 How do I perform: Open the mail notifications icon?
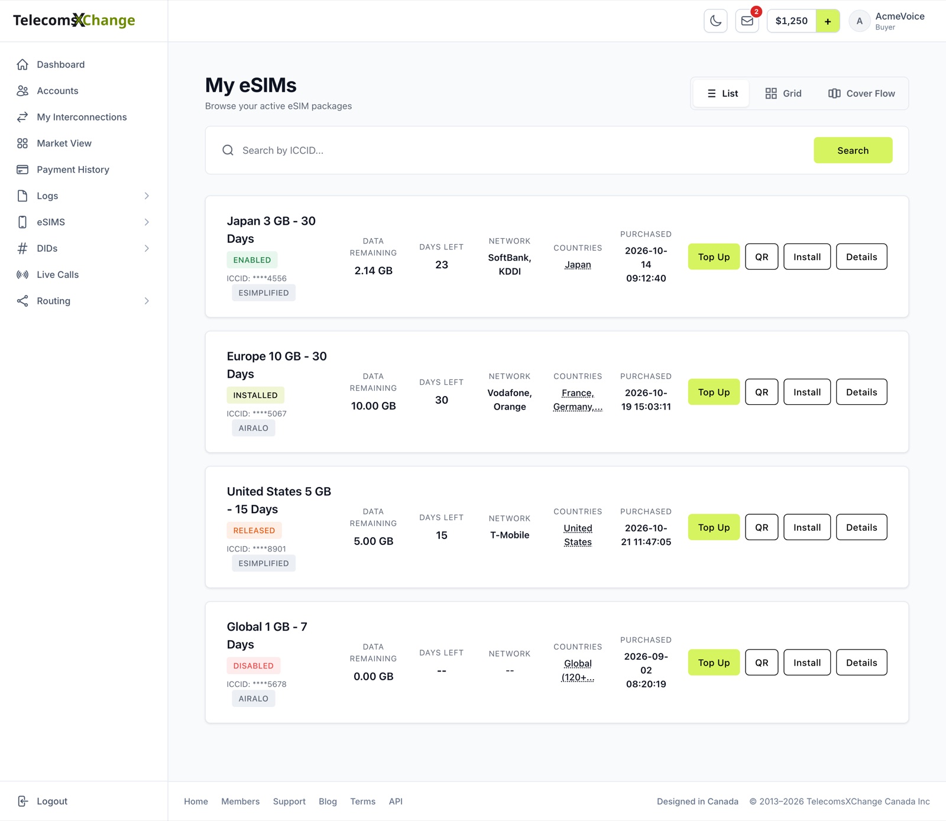[747, 21]
